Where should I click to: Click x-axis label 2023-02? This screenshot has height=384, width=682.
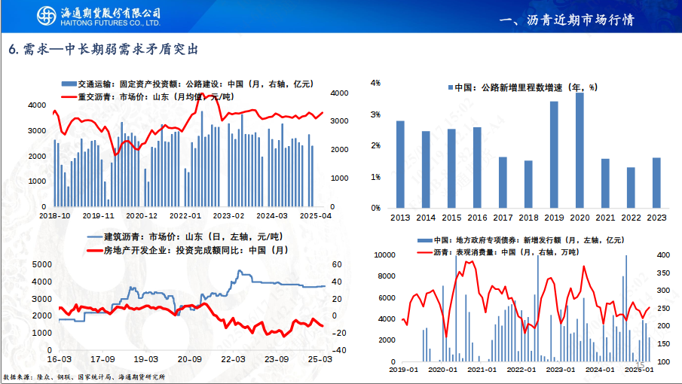coord(229,216)
